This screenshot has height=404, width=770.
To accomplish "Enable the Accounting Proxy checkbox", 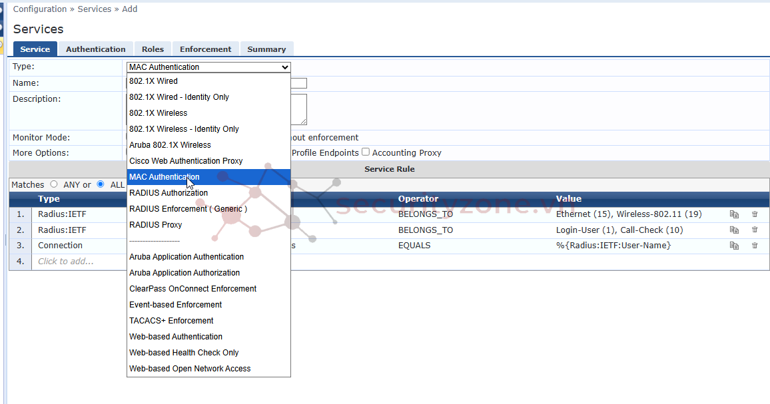I will tap(366, 152).
